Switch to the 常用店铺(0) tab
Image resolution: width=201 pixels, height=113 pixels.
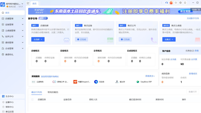point(53,92)
